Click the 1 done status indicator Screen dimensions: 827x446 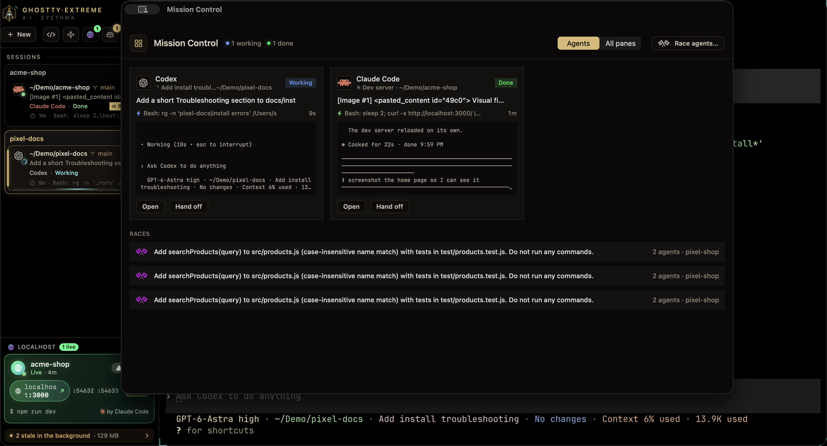(x=280, y=43)
